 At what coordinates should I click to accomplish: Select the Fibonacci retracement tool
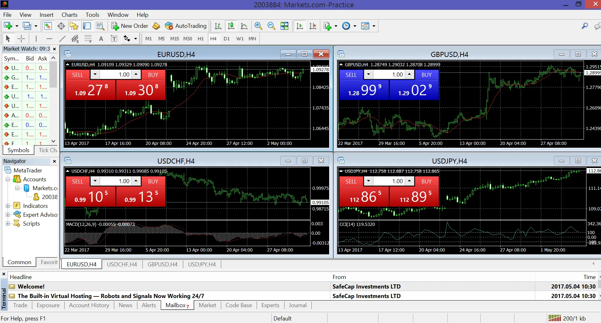[x=88, y=39]
